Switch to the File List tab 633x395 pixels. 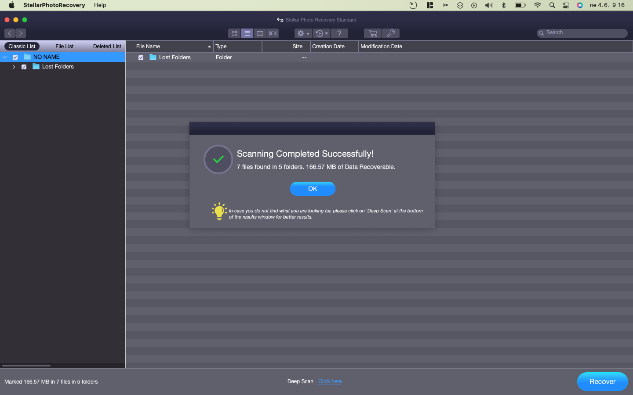(x=65, y=47)
